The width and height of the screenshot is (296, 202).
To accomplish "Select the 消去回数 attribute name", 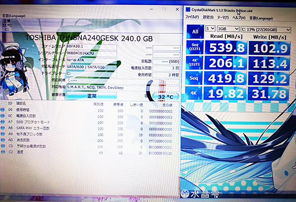I will (23, 140).
